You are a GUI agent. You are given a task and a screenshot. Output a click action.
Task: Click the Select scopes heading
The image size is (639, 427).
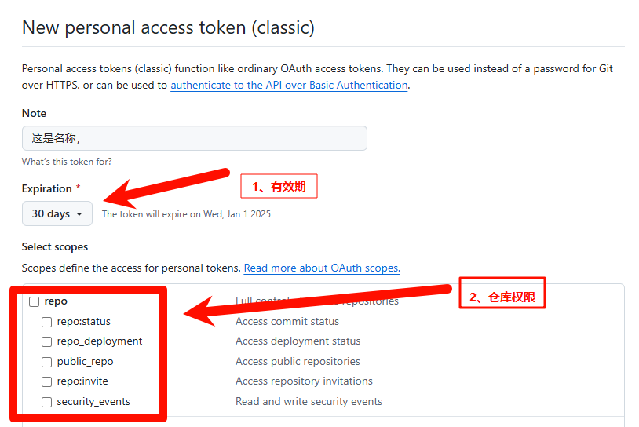[x=55, y=246]
